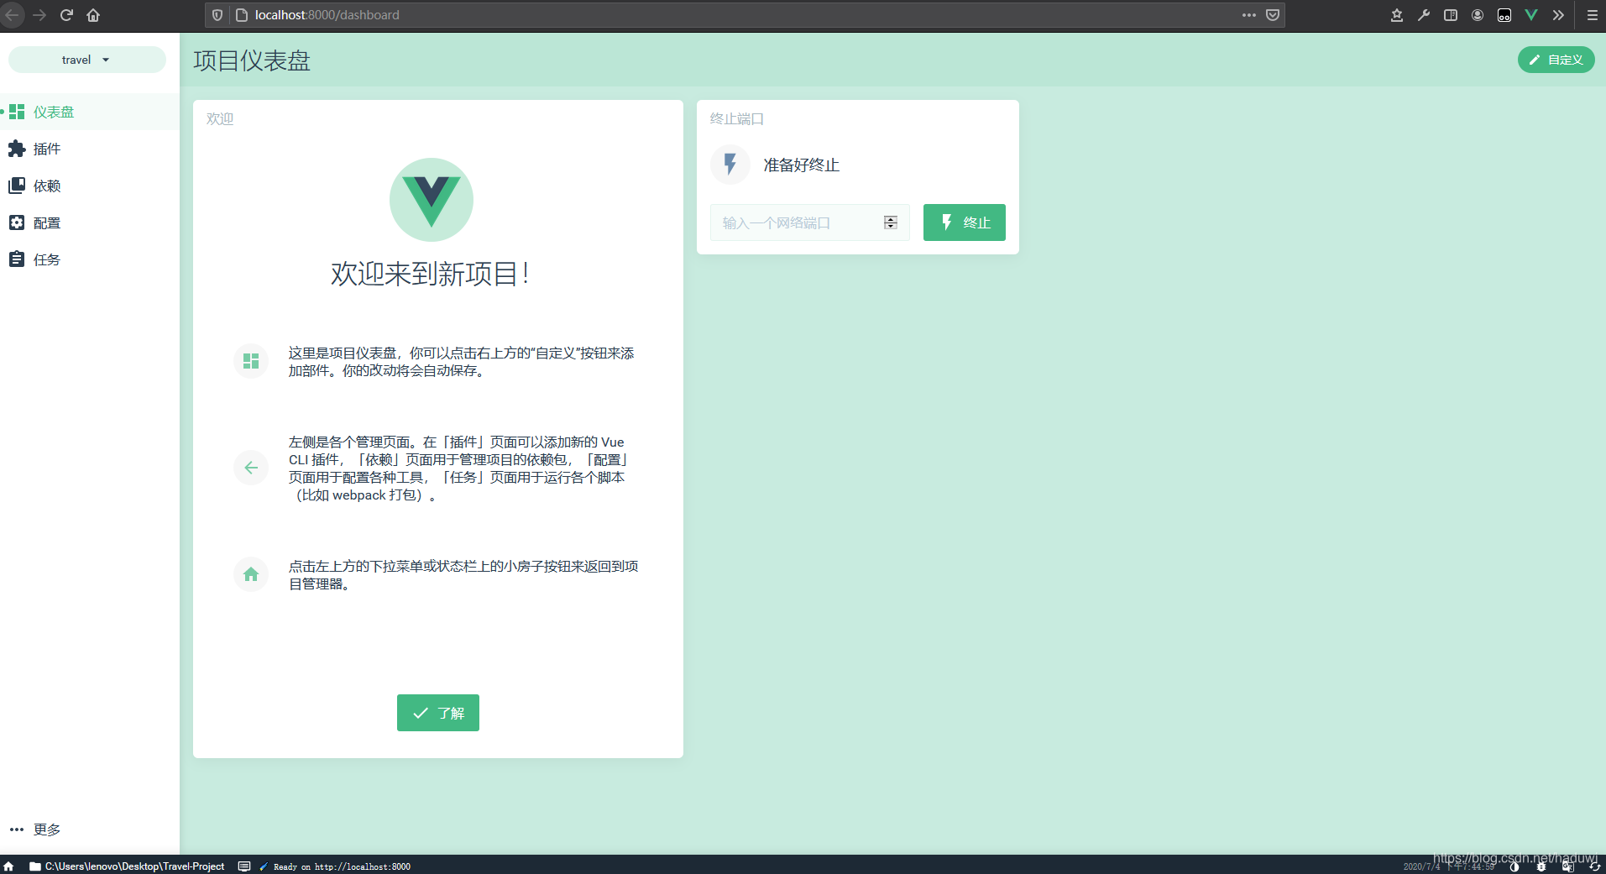Click the status bar home button
This screenshot has width=1606, height=874.
pyautogui.click(x=9, y=866)
